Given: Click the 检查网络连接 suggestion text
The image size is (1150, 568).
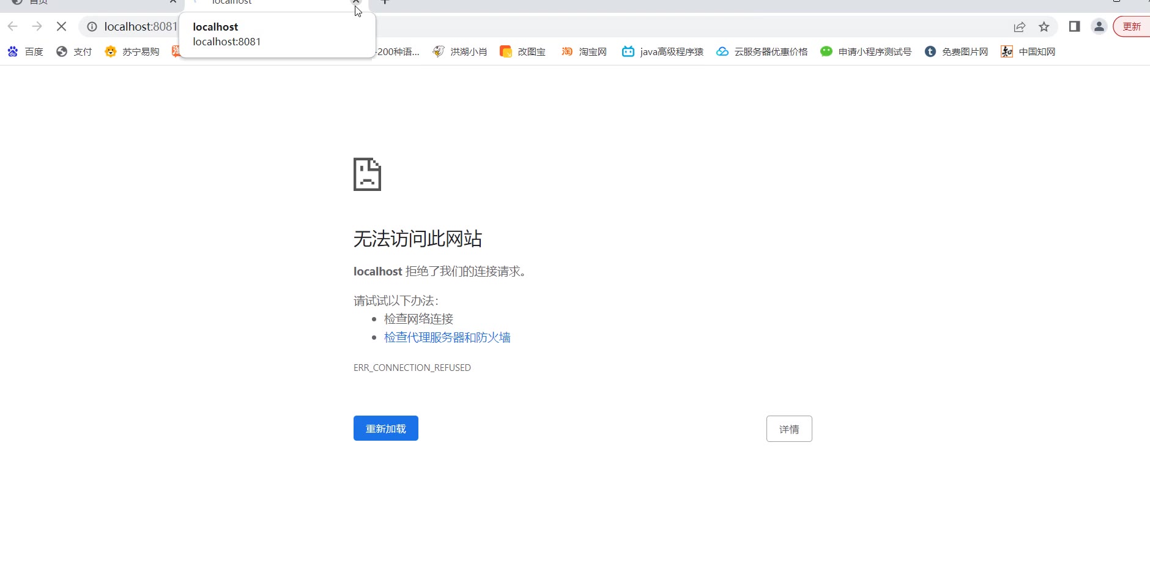Looking at the screenshot, I should (418, 319).
